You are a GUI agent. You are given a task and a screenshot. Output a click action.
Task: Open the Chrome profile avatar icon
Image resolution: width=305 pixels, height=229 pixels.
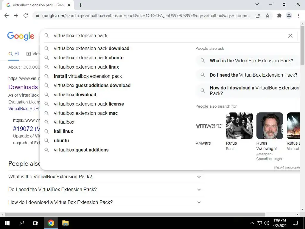pos(289,16)
